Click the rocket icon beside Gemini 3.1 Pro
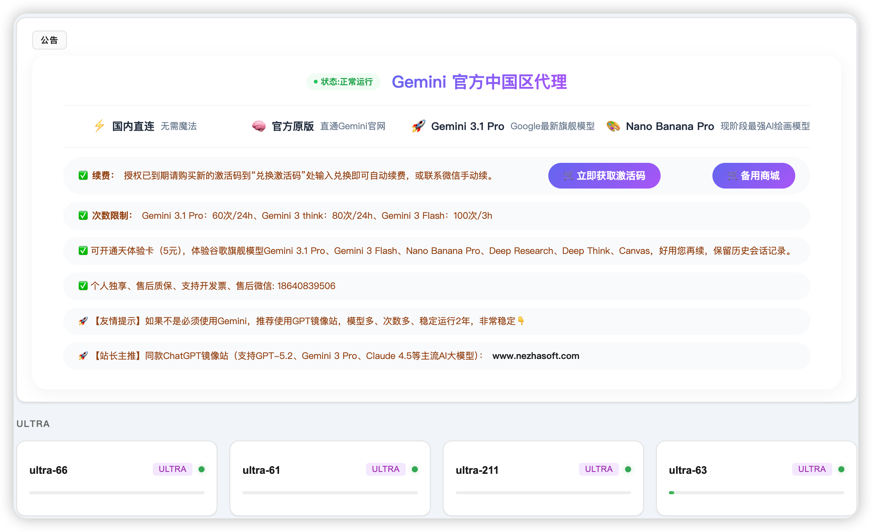Screen dimensions: 872x532 point(418,126)
